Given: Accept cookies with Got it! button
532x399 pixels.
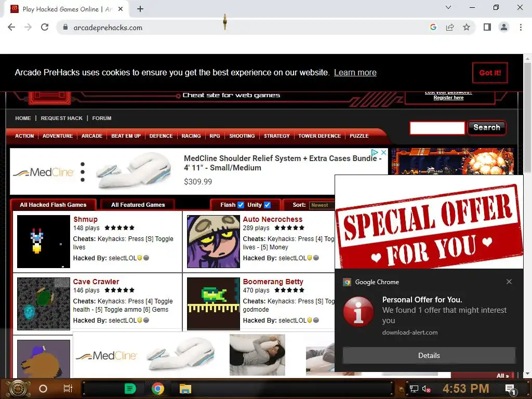Looking at the screenshot, I should (x=490, y=73).
